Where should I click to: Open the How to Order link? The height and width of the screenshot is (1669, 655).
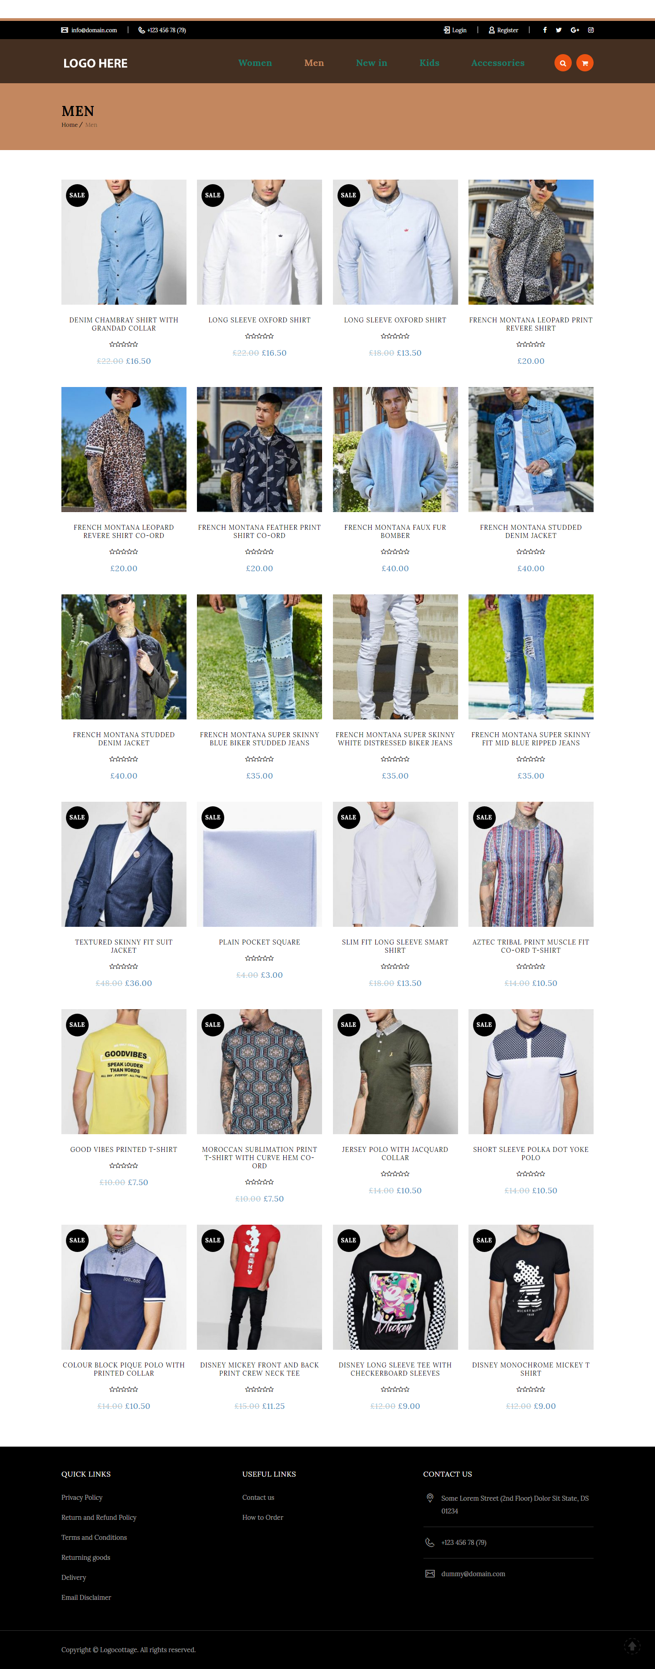[262, 1518]
